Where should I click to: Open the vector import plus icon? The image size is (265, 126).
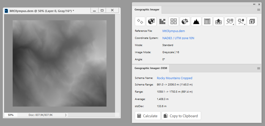(230, 21)
